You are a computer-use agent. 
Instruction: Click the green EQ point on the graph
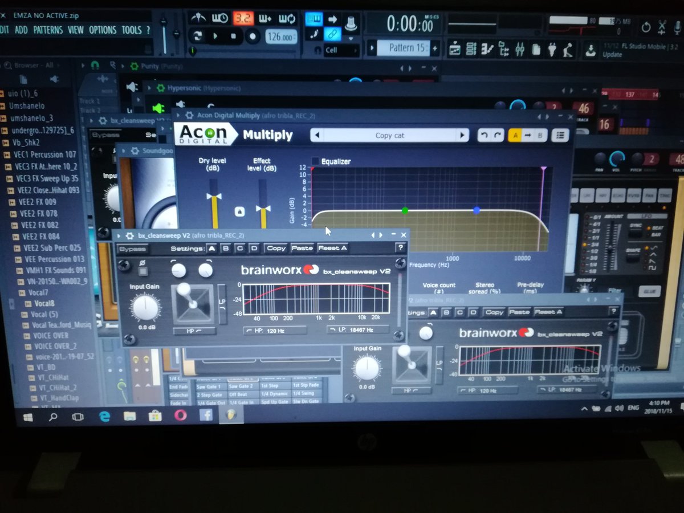405,210
